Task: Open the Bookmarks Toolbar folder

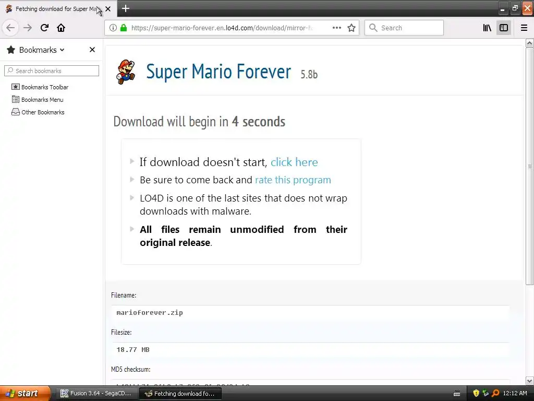Action: (x=40, y=87)
